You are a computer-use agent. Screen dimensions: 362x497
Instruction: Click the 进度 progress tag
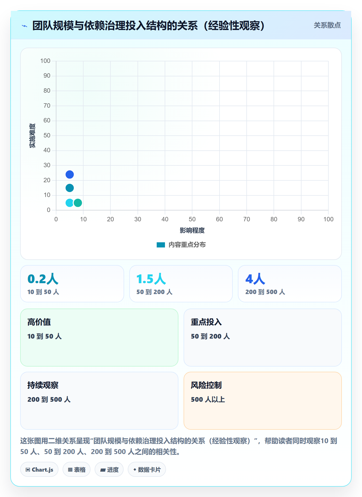click(109, 470)
